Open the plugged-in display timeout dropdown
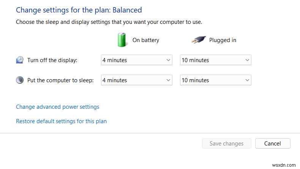Viewport: 300px width, 169px height. point(215,60)
